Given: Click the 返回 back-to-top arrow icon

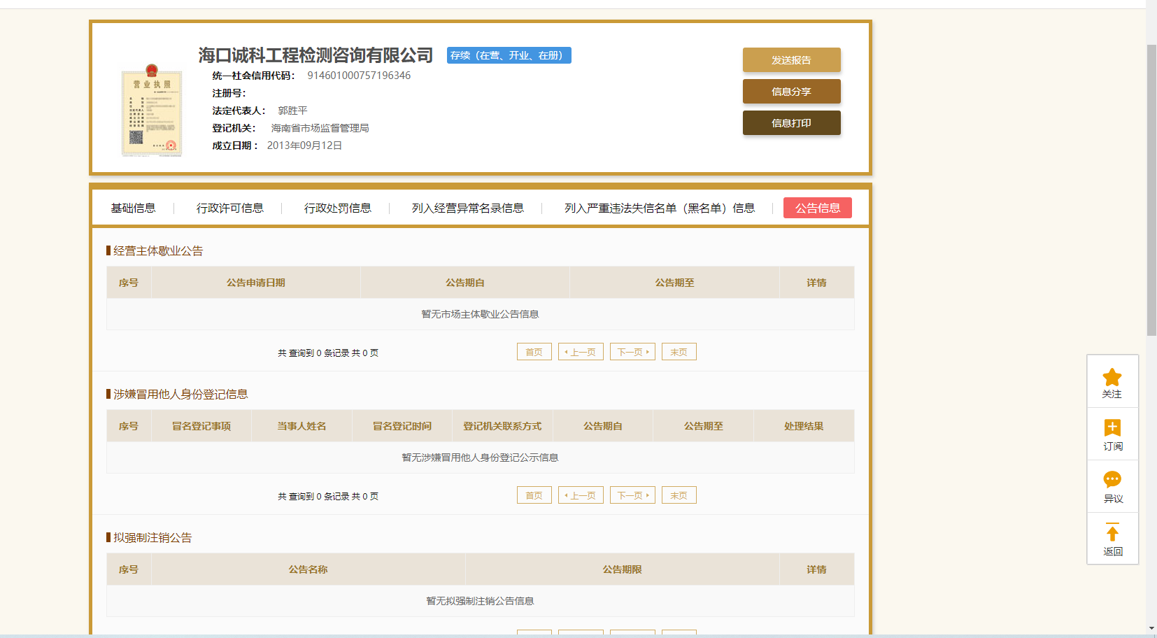Looking at the screenshot, I should (1112, 532).
